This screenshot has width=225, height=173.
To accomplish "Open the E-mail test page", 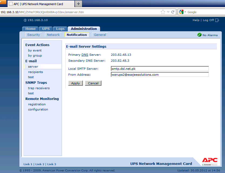I will click(31, 77).
